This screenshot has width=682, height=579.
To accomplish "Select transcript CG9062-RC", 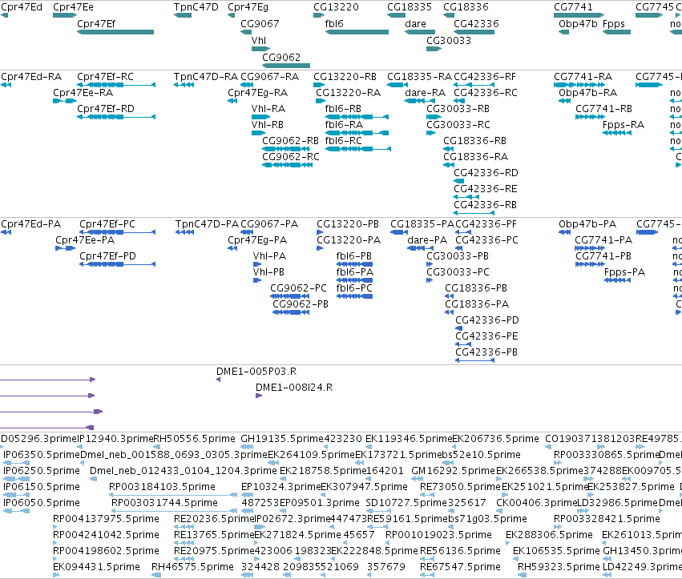I will point(288,165).
